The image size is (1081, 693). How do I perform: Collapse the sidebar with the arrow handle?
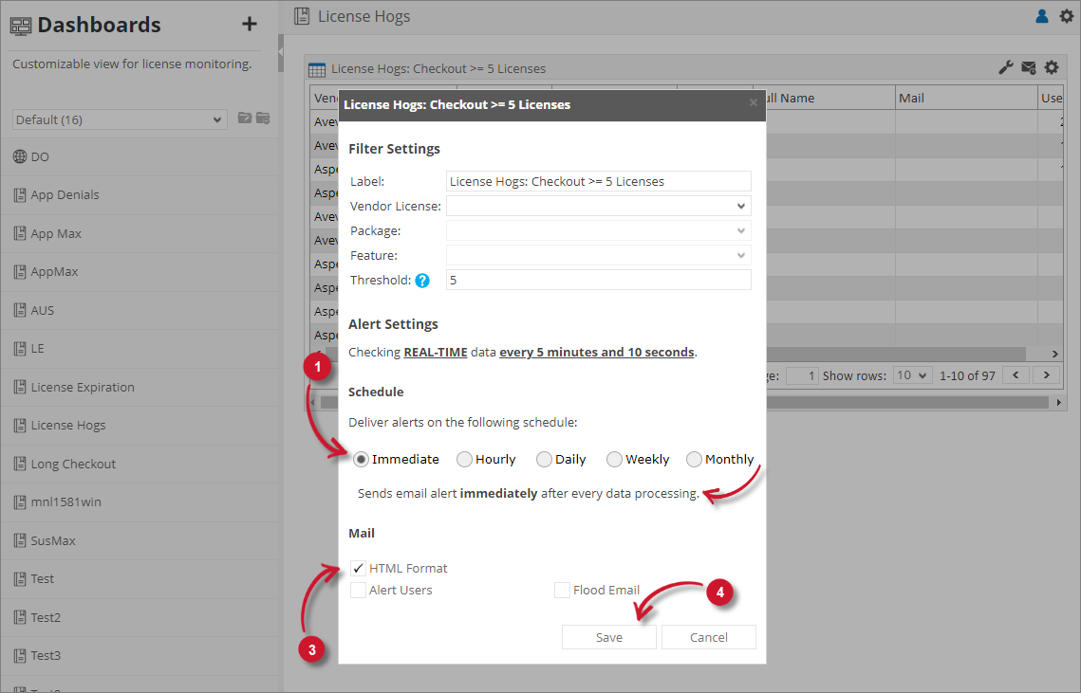281,51
